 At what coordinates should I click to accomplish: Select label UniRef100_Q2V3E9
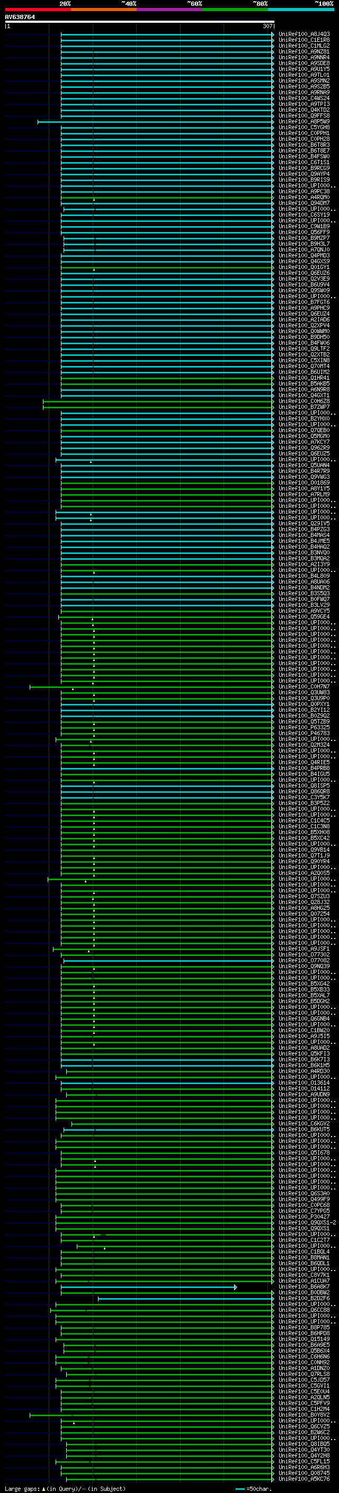pyautogui.click(x=304, y=279)
